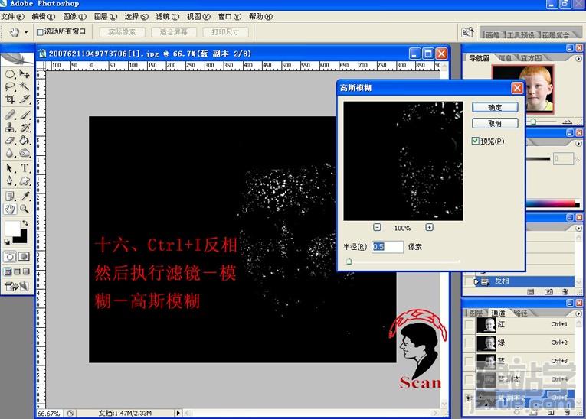The width and height of the screenshot is (586, 419).
Task: Select the Zoom magnifier tool
Action: (24, 209)
